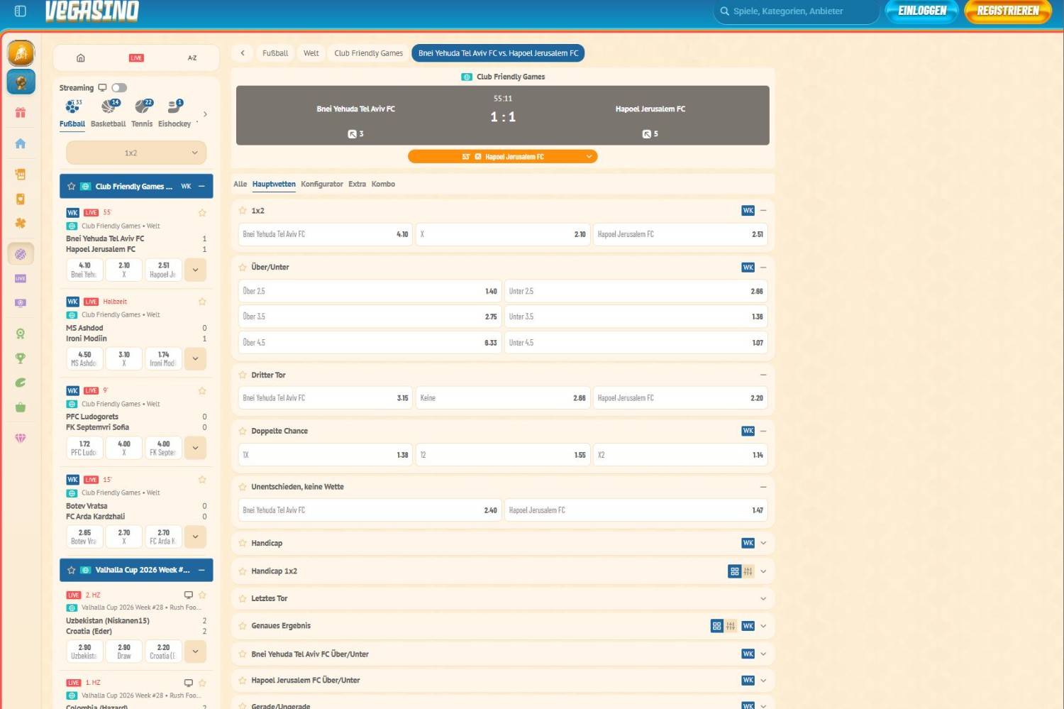Expand the Handicap market section

[x=503, y=543]
